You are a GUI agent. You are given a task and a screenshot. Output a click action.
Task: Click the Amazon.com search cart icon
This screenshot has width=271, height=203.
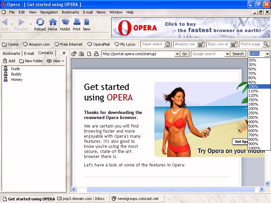pyautogui.click(x=201, y=44)
